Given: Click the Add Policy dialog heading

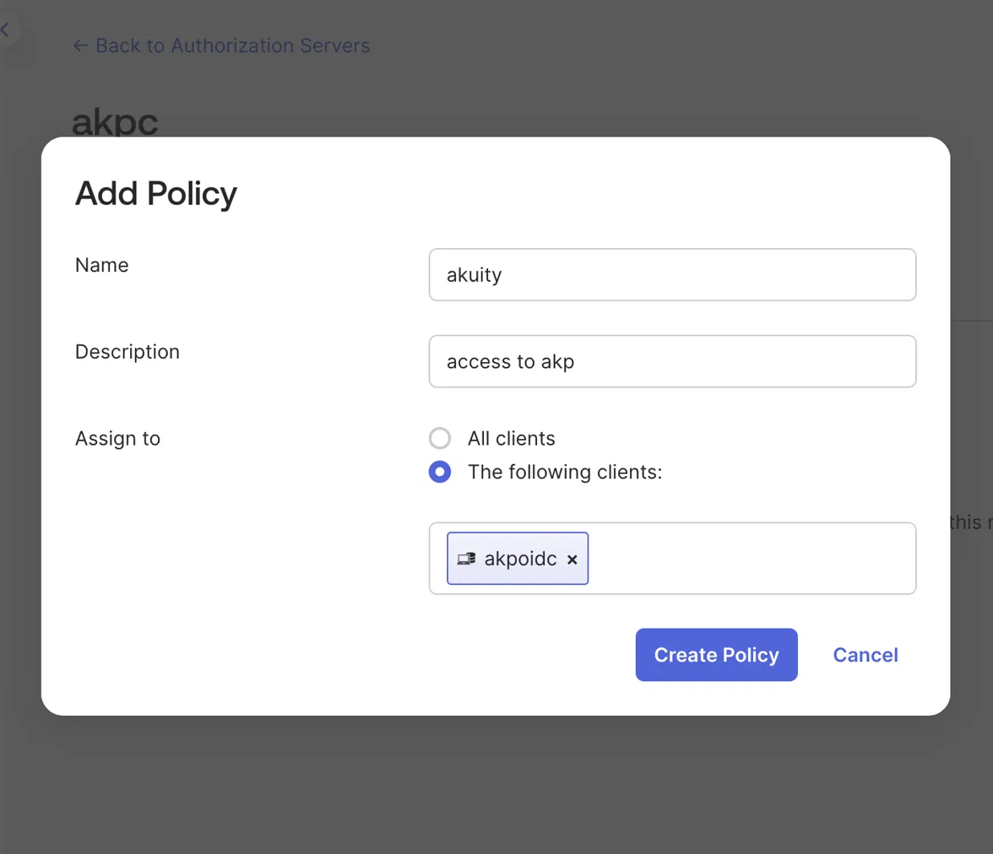Looking at the screenshot, I should (x=155, y=193).
